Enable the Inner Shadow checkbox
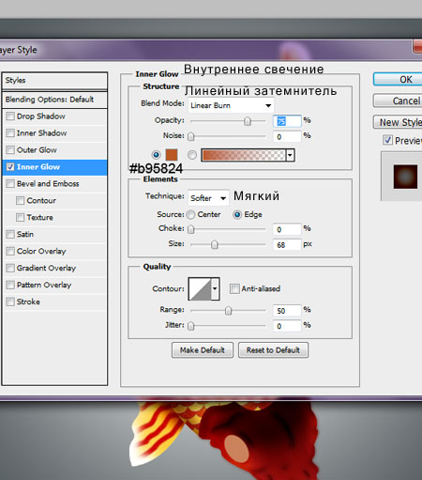This screenshot has width=422, height=480. pos(10,133)
